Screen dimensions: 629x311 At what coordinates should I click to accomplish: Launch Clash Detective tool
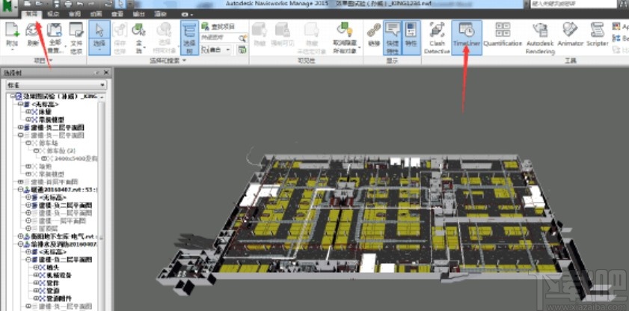point(437,37)
